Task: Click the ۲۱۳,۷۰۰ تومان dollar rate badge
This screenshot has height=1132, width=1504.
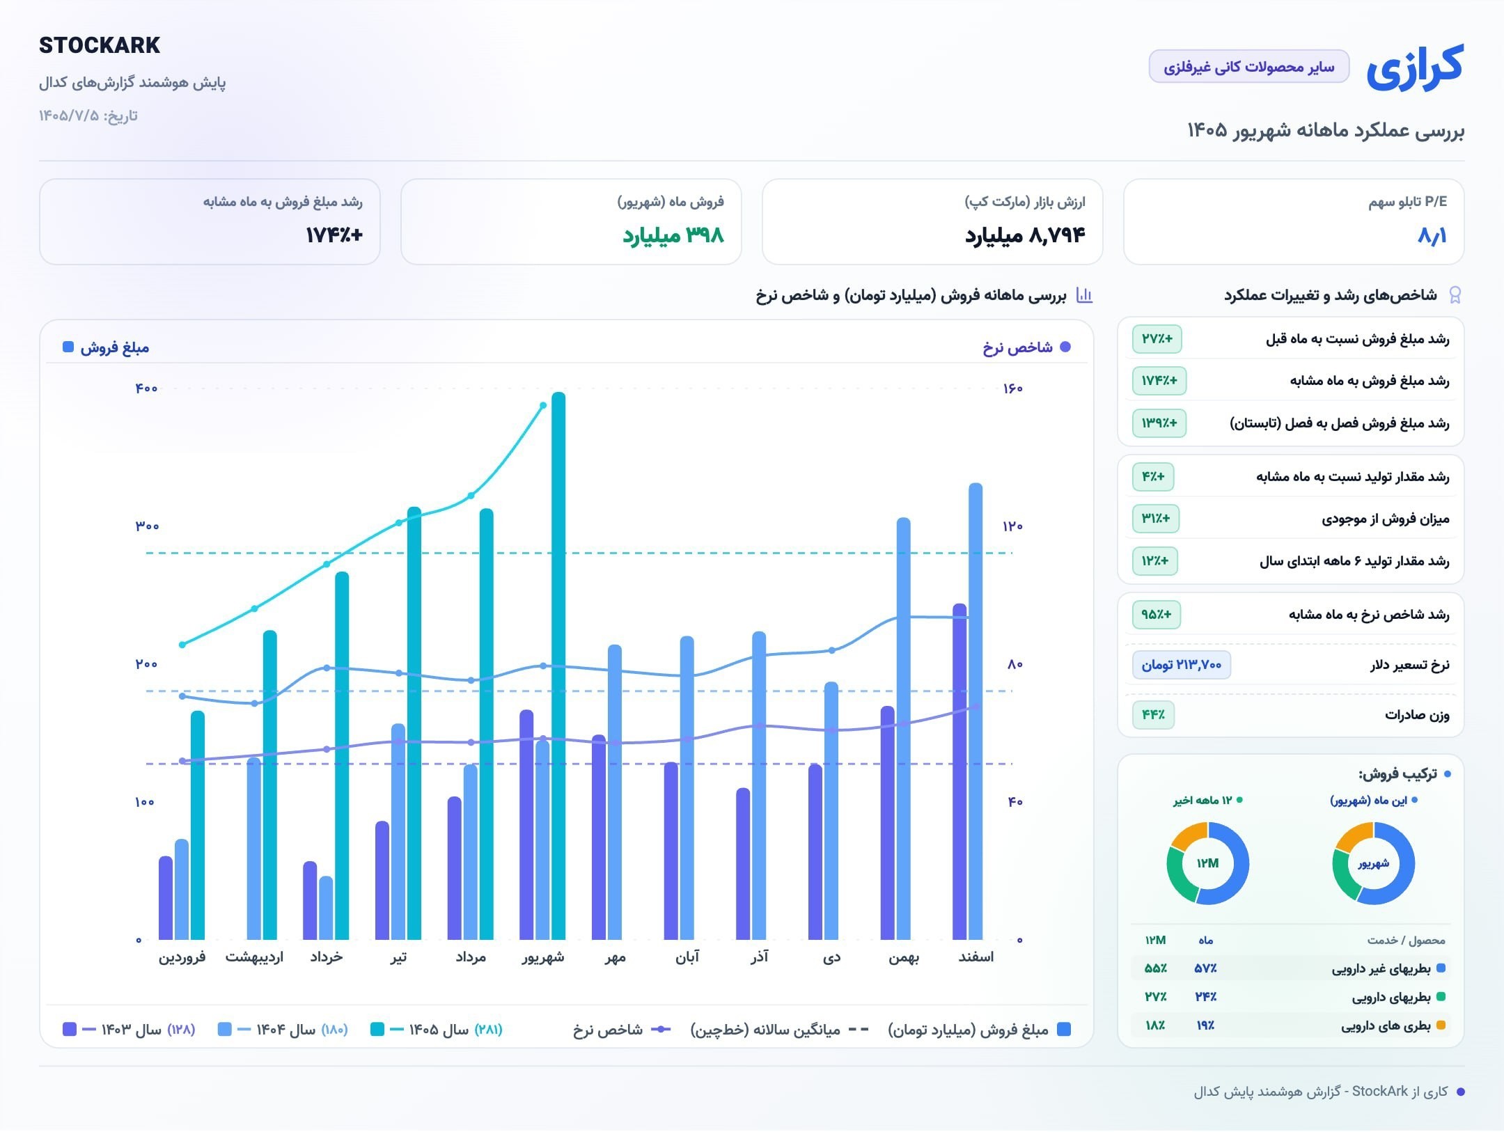Action: tap(1182, 665)
